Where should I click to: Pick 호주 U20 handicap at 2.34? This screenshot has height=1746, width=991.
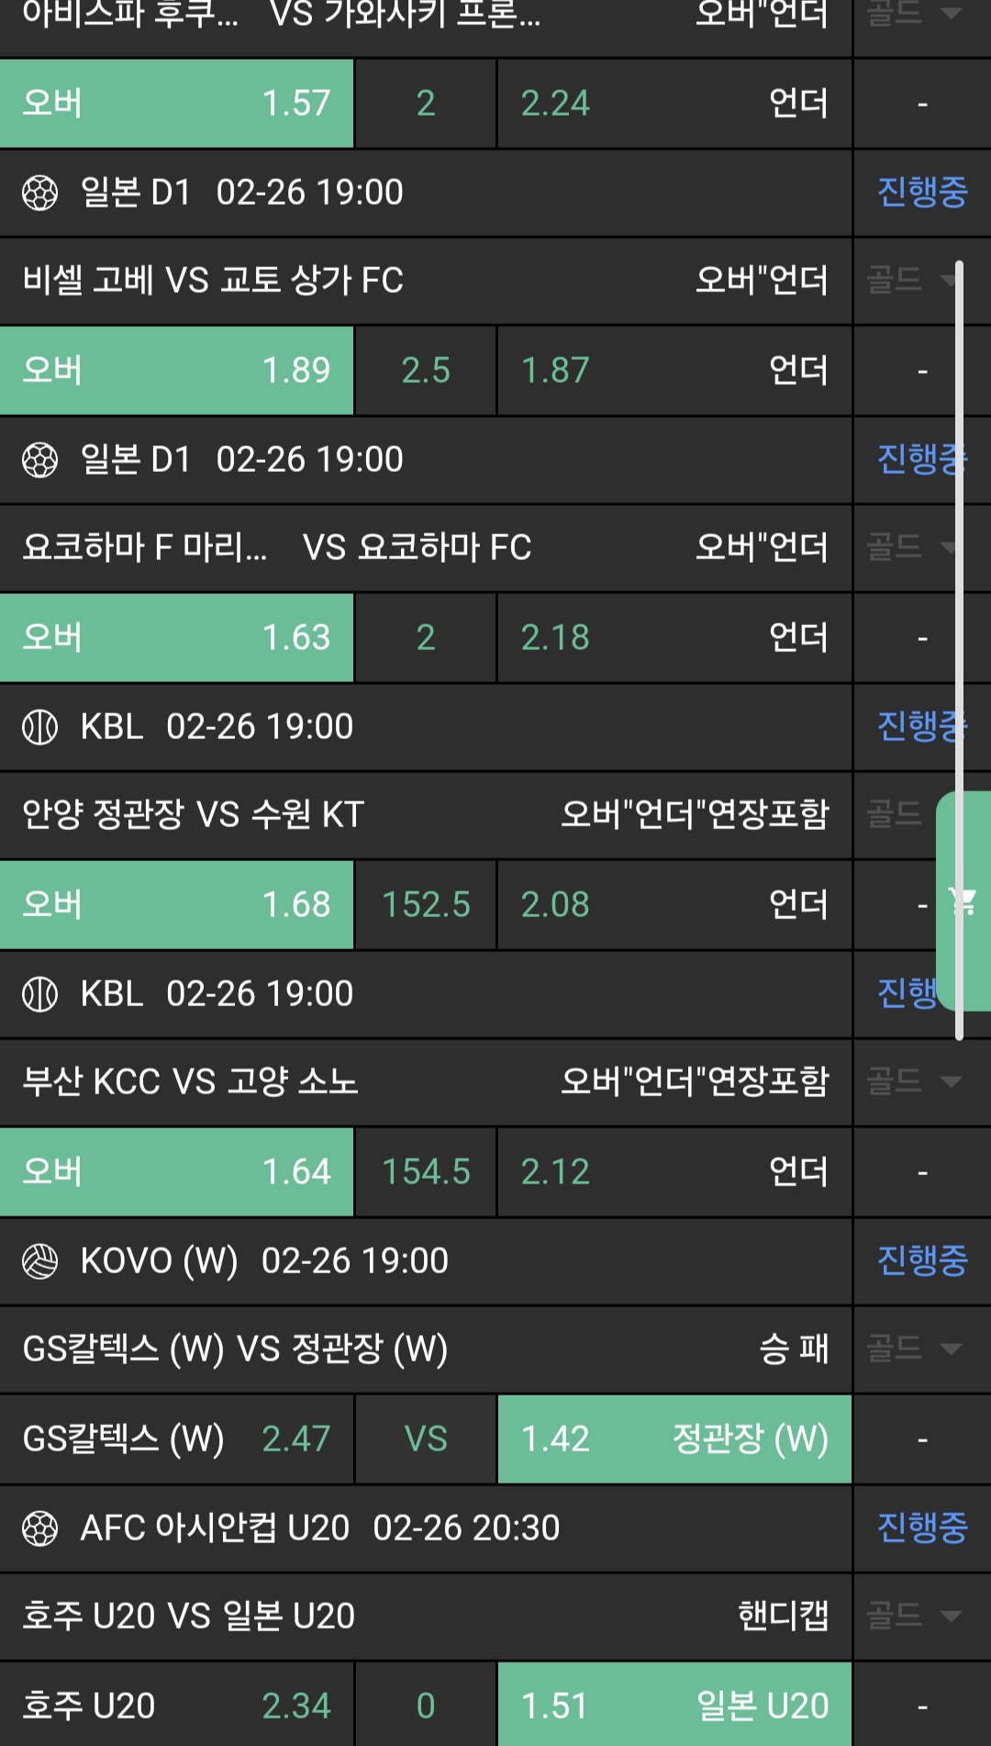point(176,1706)
